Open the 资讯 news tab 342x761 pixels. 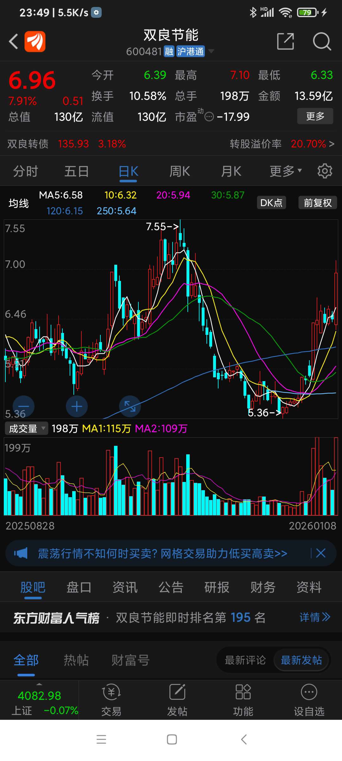coord(125,588)
